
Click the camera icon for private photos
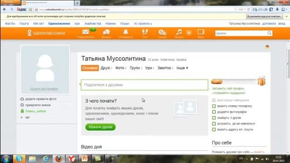(22, 99)
